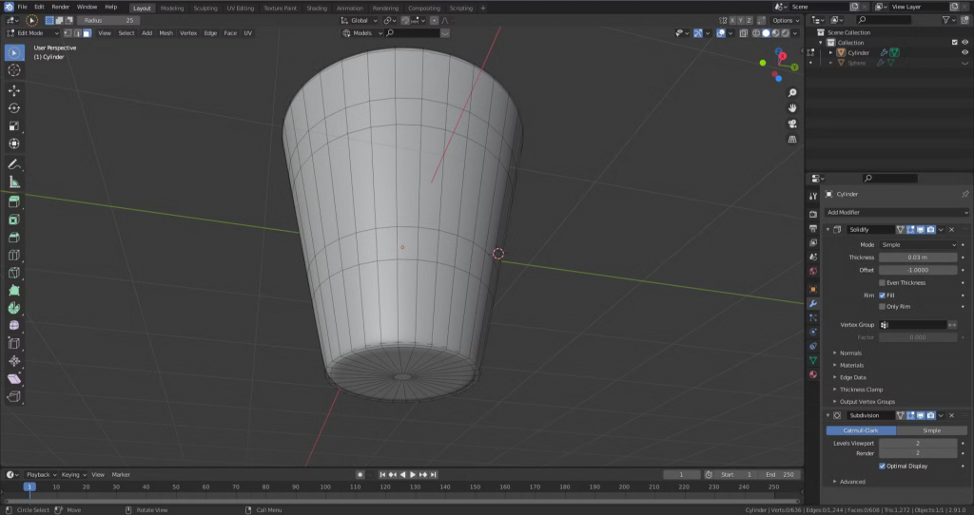Open the Modifier properties wrench tab
This screenshot has width=974, height=515.
tap(812, 303)
